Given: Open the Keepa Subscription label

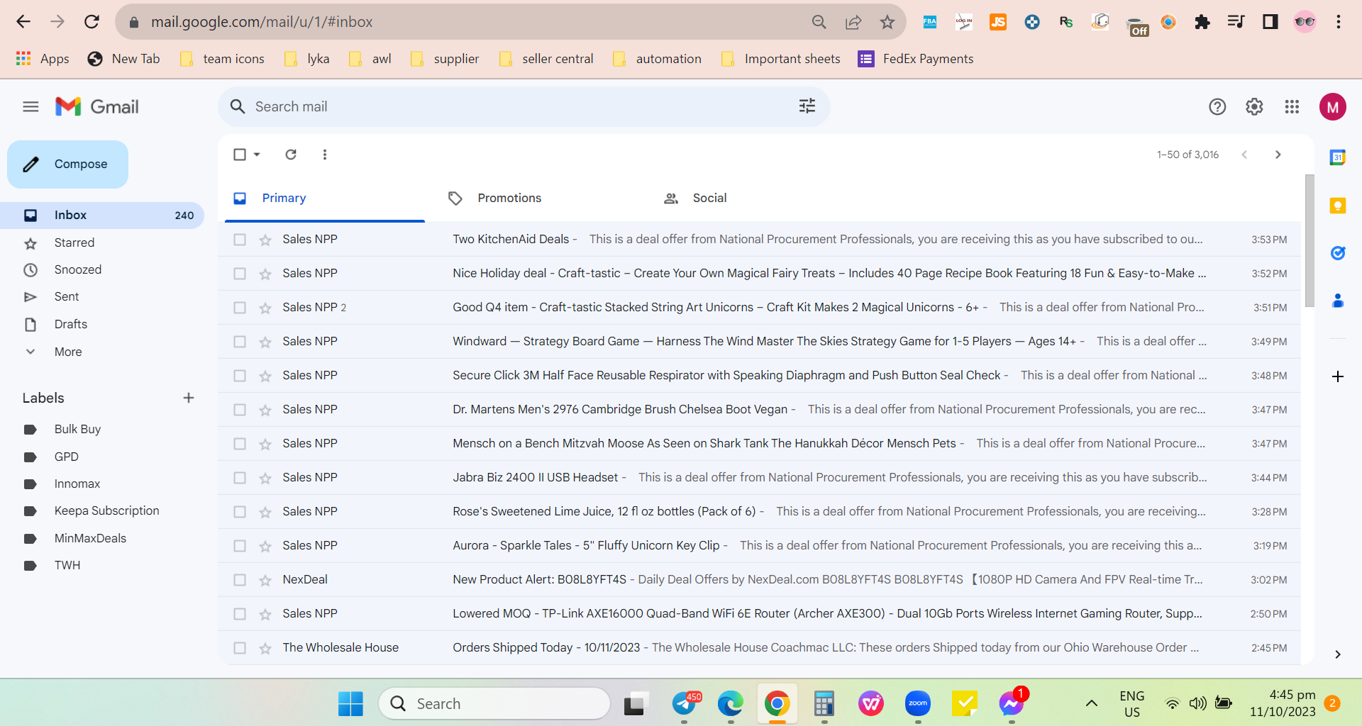Looking at the screenshot, I should click(106, 511).
